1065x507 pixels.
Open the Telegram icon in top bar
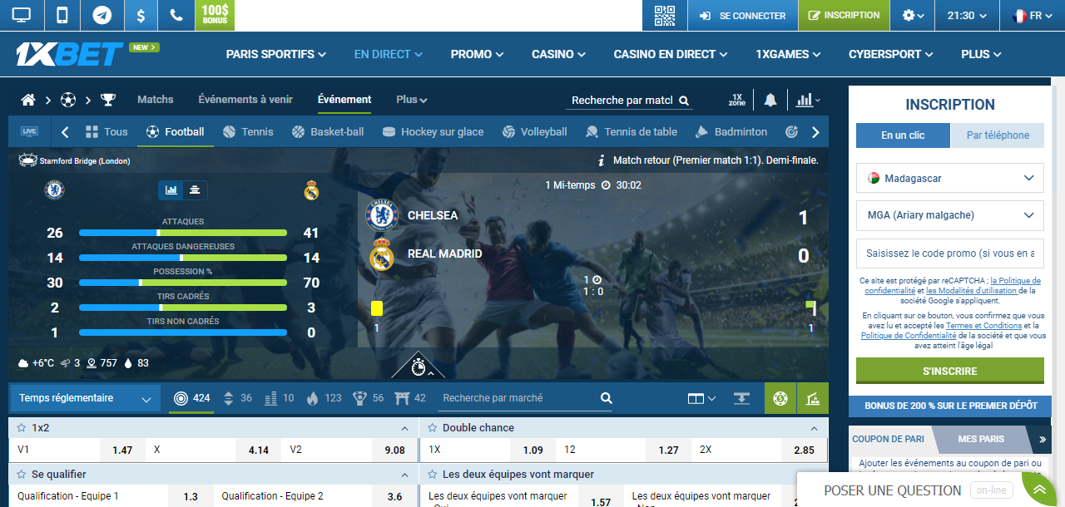pyautogui.click(x=102, y=15)
